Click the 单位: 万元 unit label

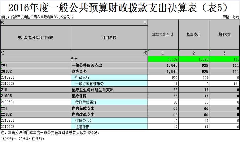pos(230,17)
